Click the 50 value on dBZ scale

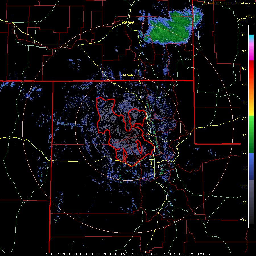click(x=244, y=85)
